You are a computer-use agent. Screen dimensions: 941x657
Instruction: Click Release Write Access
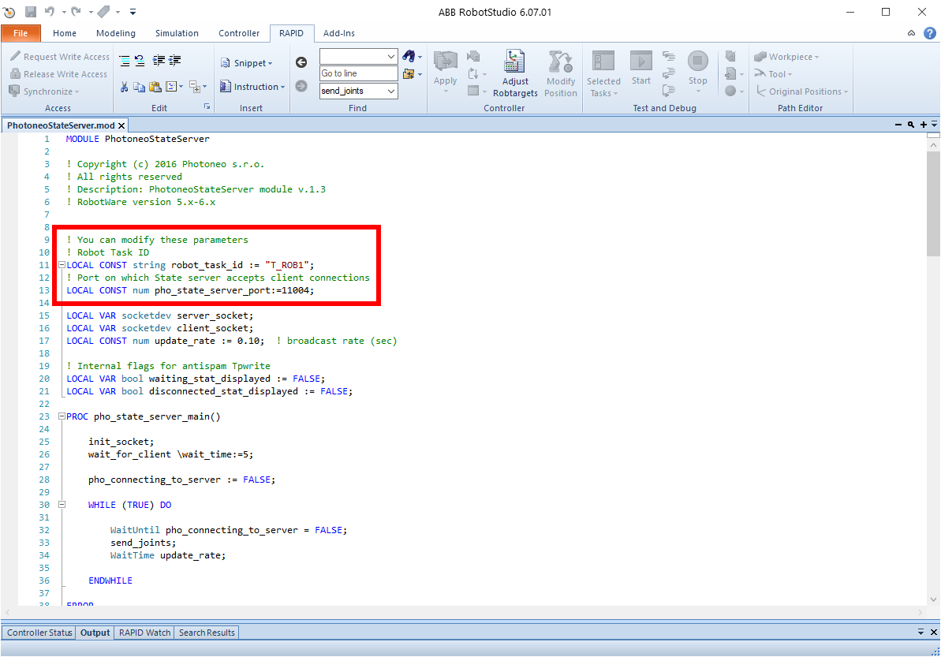59,74
